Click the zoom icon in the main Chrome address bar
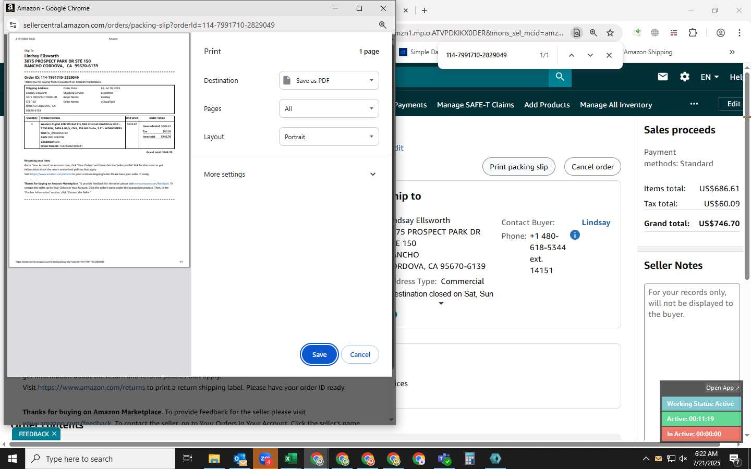751x469 pixels. [593, 33]
